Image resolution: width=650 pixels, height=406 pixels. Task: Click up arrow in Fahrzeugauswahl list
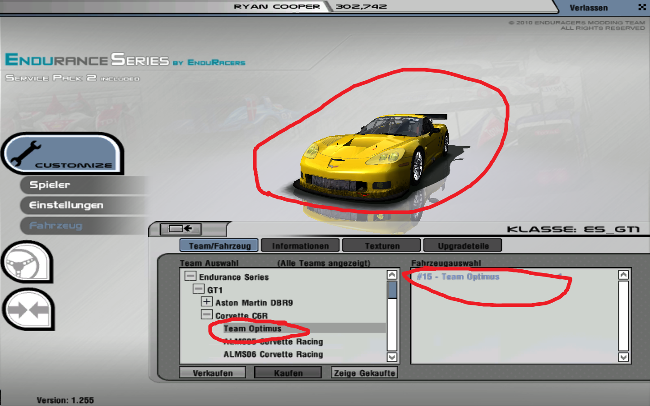pyautogui.click(x=623, y=275)
